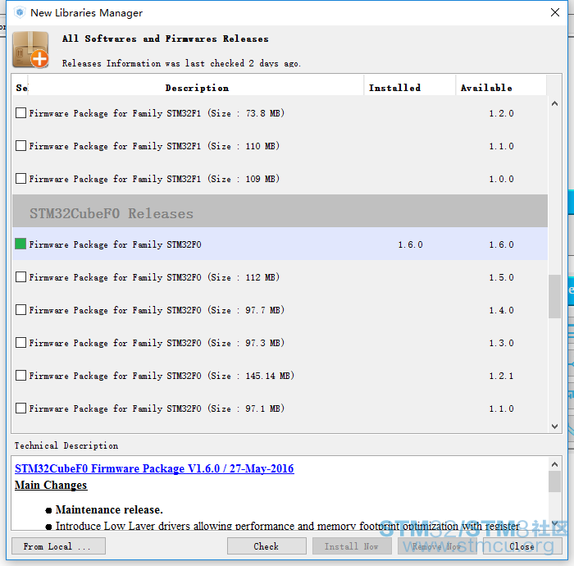The height and width of the screenshot is (566, 574).
Task: Click Main Changes heading in description
Action: coord(51,485)
